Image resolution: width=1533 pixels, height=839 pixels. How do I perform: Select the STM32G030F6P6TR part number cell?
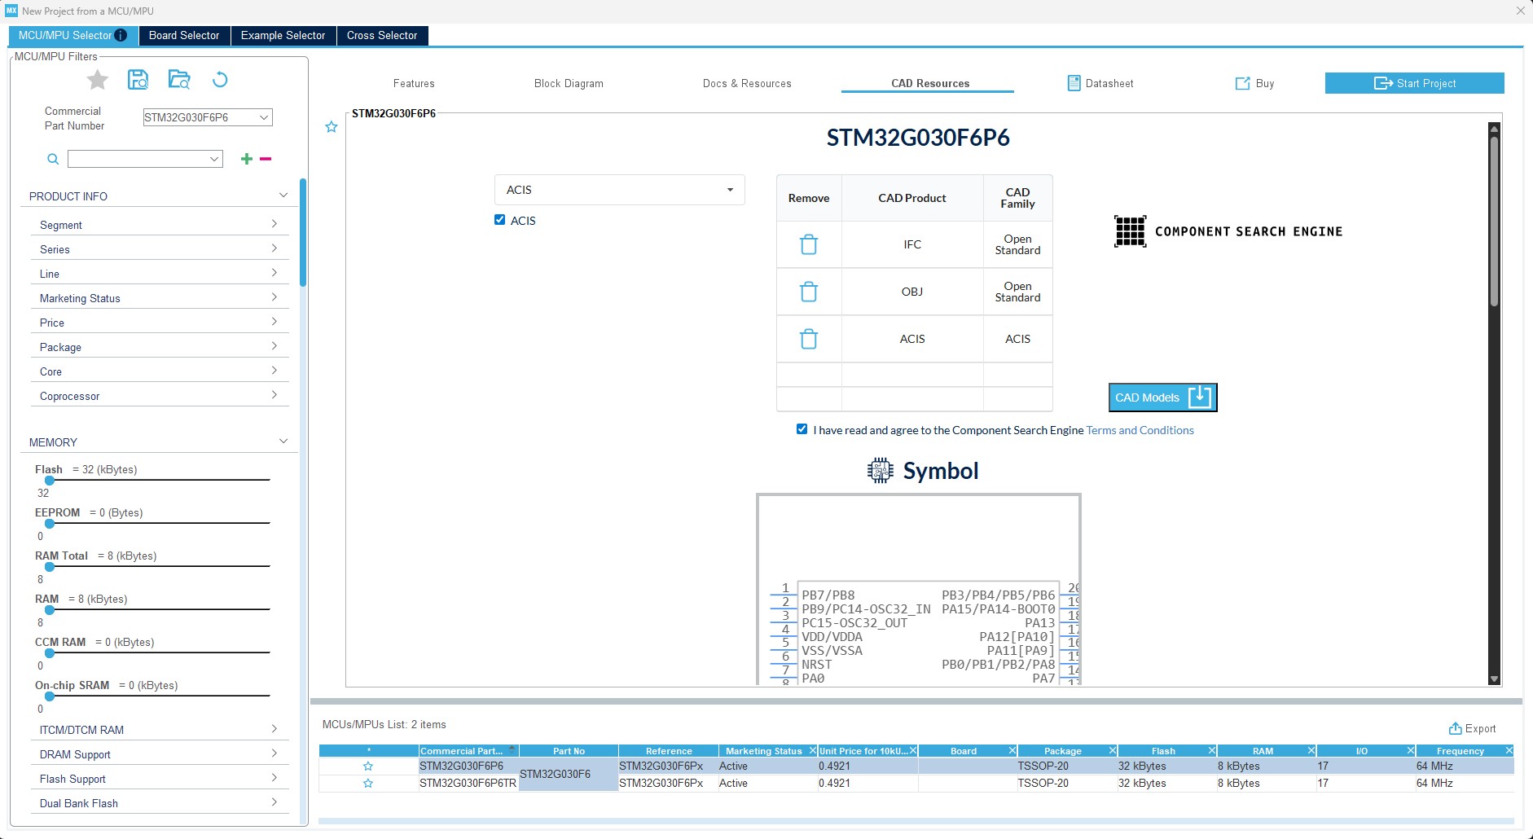click(468, 784)
